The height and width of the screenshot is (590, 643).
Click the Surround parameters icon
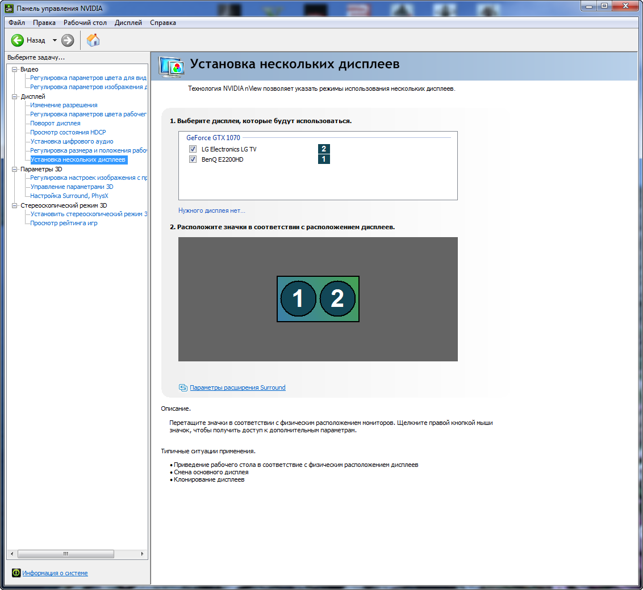(183, 387)
